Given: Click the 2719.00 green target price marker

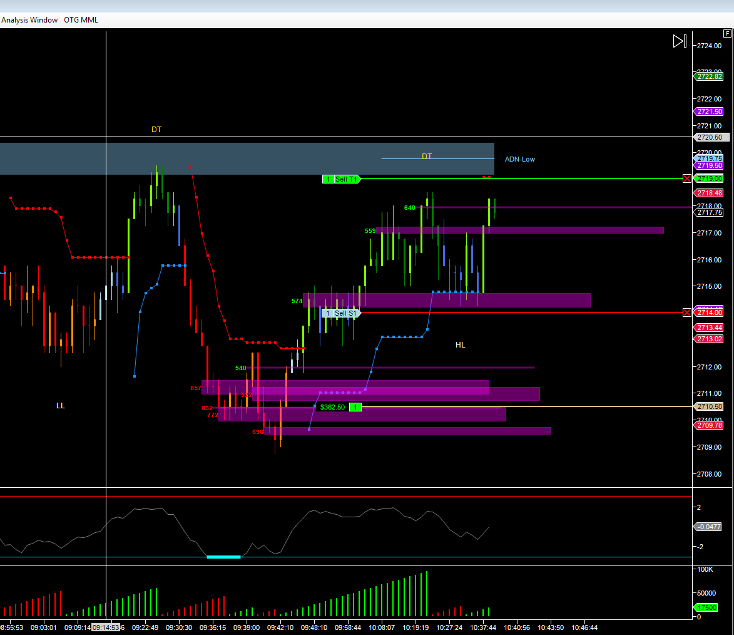Looking at the screenshot, I should click(708, 178).
